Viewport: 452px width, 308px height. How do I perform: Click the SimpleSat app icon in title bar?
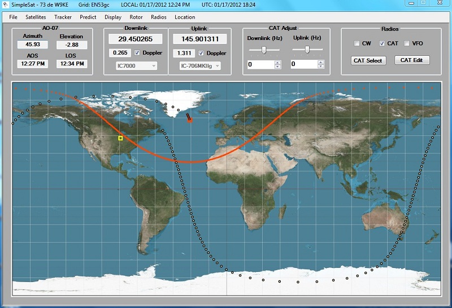[x=5, y=5]
